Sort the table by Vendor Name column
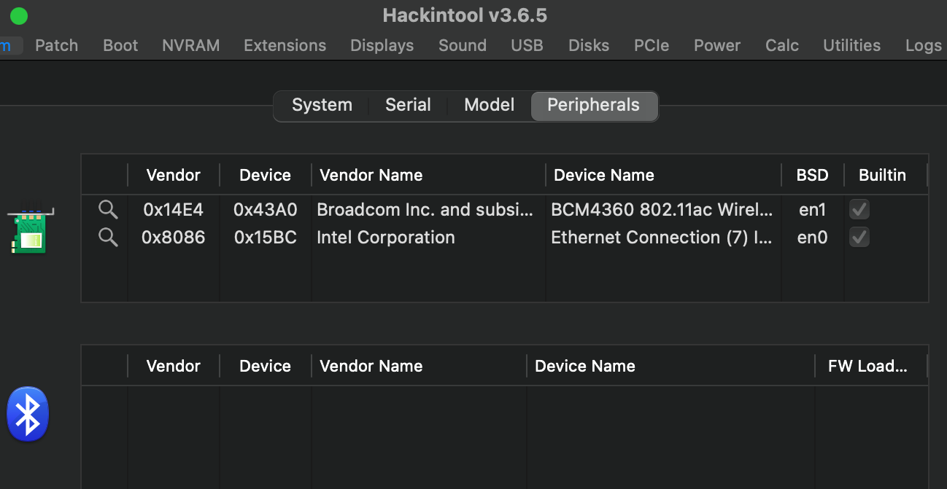 (x=371, y=175)
